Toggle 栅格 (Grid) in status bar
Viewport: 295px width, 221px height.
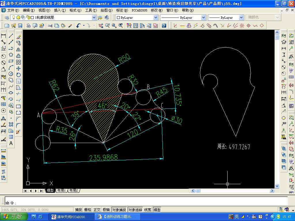pyautogui.click(x=88, y=210)
